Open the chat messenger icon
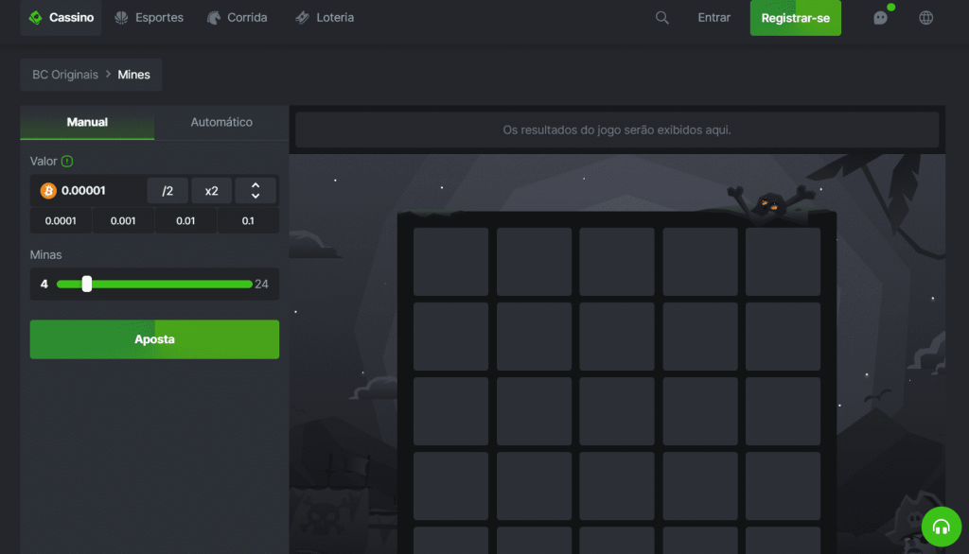The width and height of the screenshot is (969, 554). tap(879, 17)
